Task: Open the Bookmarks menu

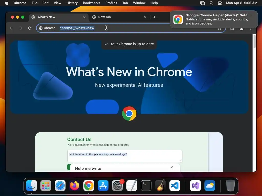Action: (91, 3)
